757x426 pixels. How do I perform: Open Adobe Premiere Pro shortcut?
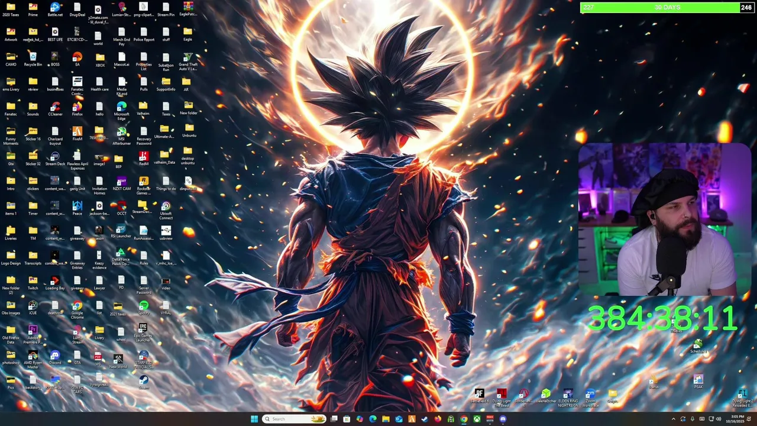click(x=33, y=334)
